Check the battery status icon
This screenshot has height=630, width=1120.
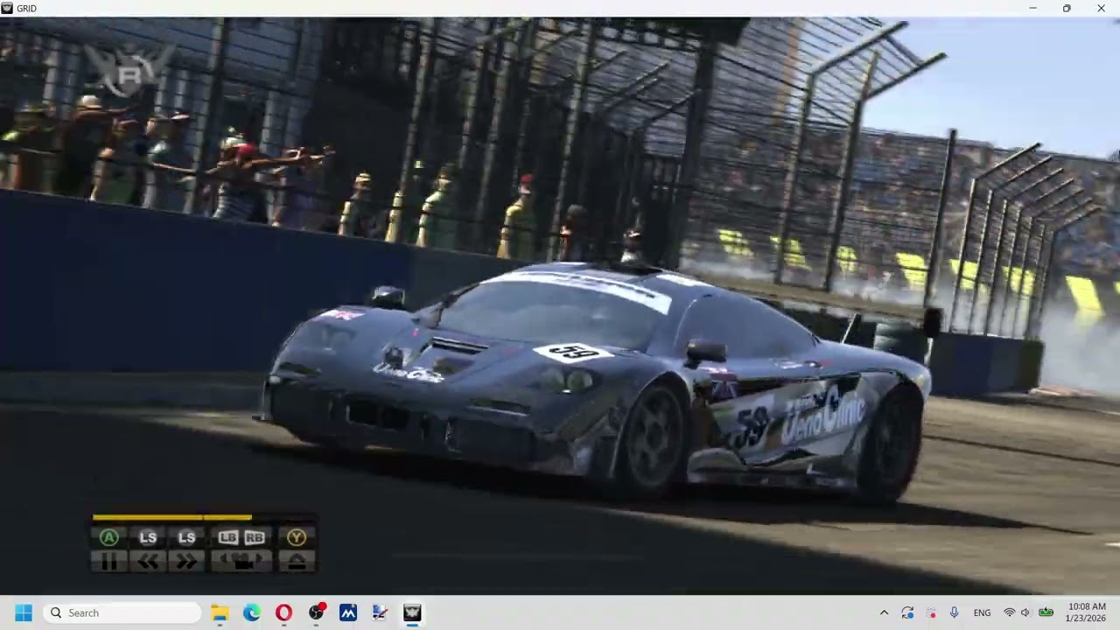coord(1046,612)
